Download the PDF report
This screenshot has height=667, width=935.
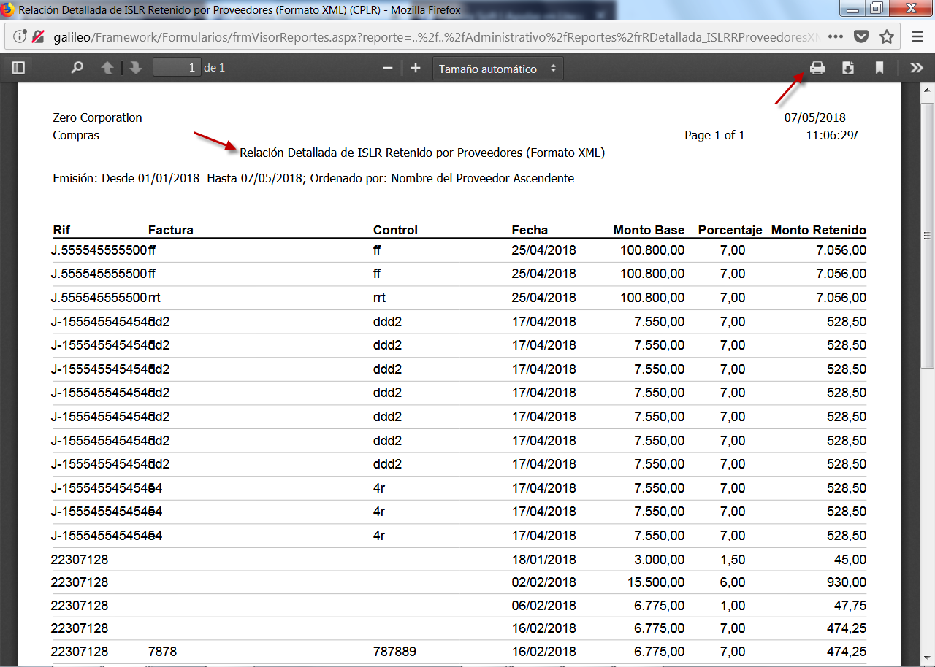click(x=848, y=69)
